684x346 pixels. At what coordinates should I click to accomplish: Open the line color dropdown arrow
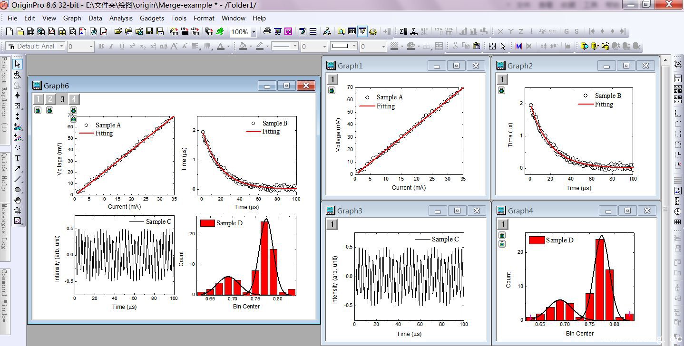pyautogui.click(x=267, y=46)
